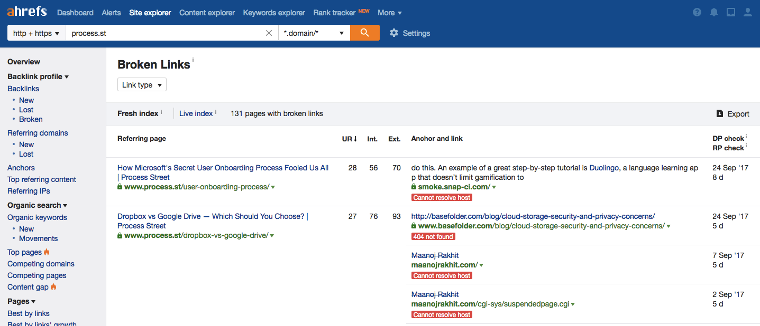This screenshot has height=326, width=760.
Task: Open Organic keywords in the sidebar
Action: [37, 217]
